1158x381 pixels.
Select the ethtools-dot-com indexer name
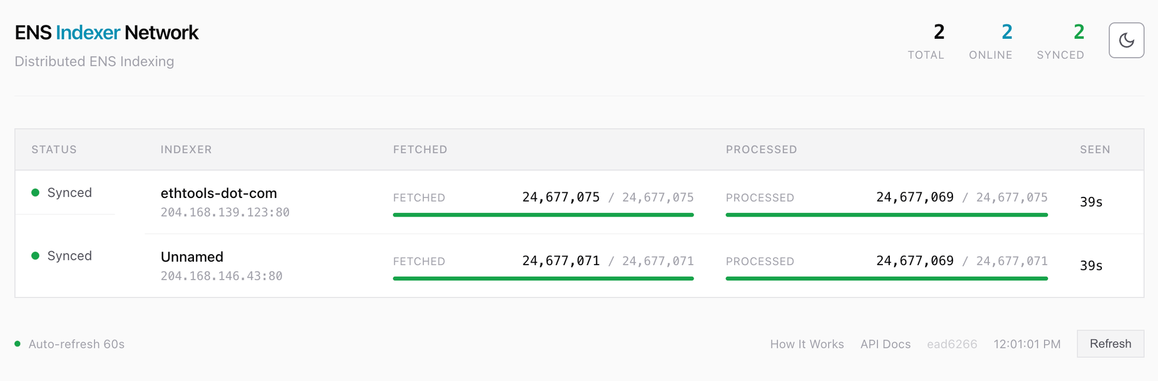pyautogui.click(x=219, y=193)
